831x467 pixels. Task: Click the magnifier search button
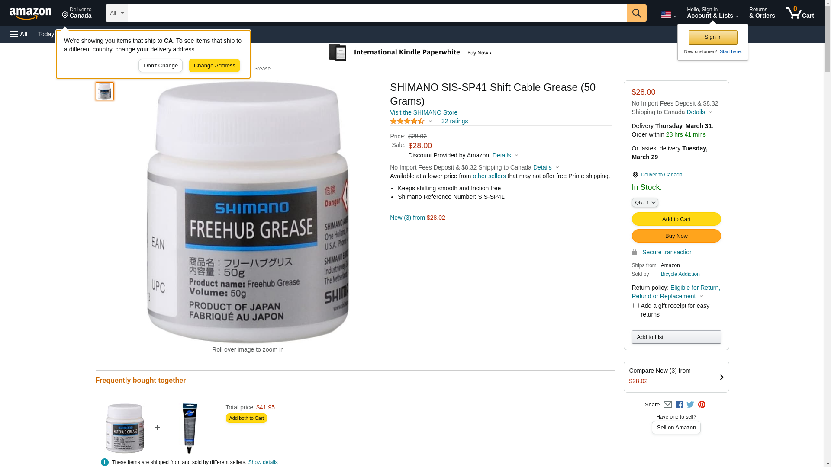coord(637,13)
